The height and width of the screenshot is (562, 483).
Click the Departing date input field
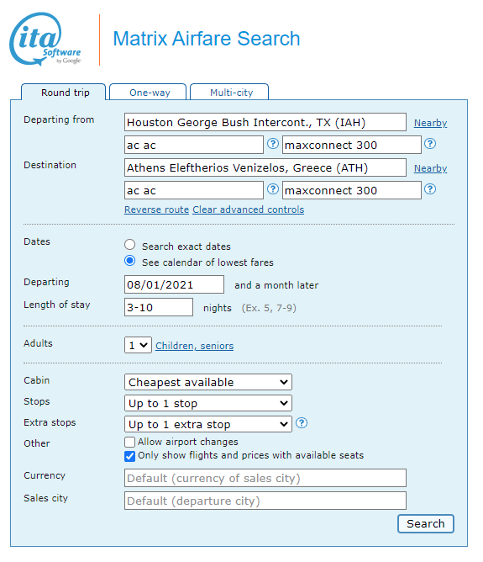[x=174, y=284]
